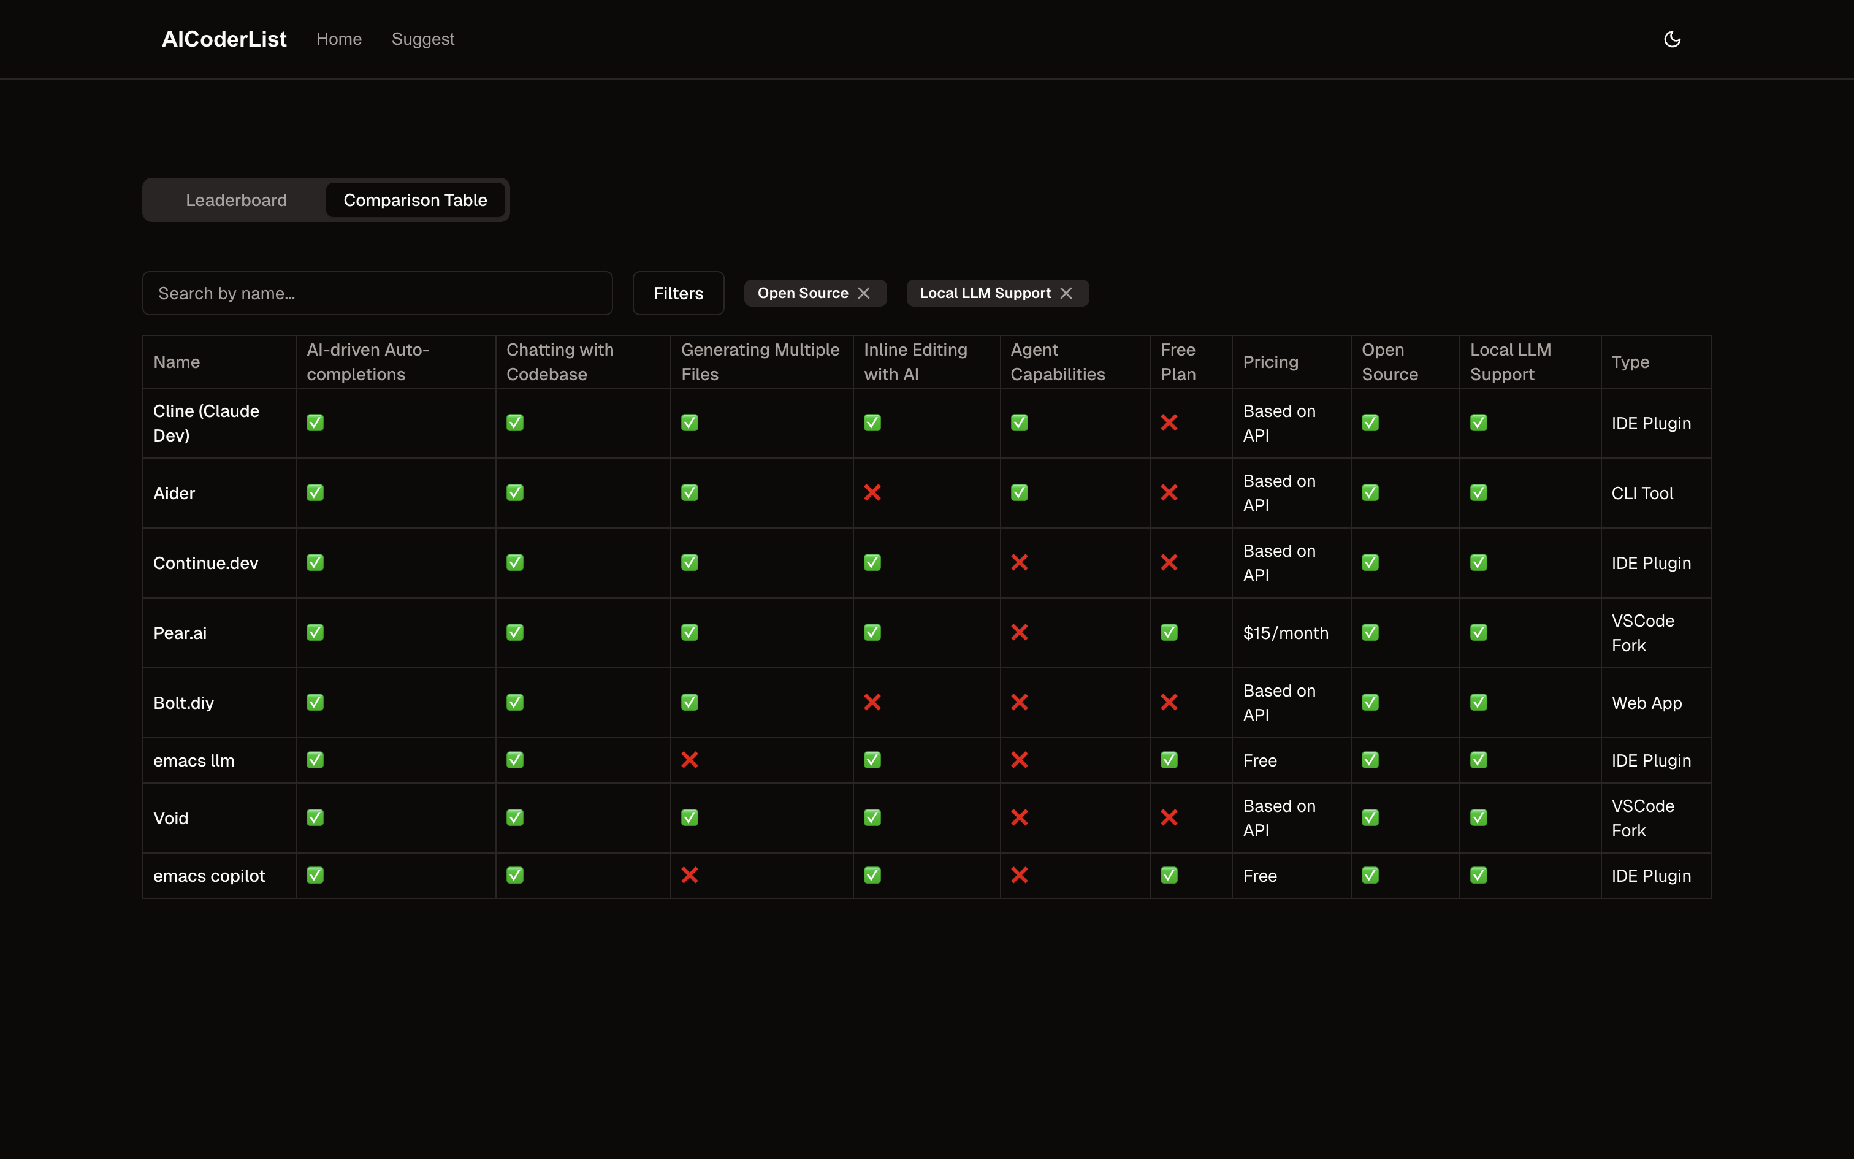Remove the Open Source filter chip

pos(864,293)
